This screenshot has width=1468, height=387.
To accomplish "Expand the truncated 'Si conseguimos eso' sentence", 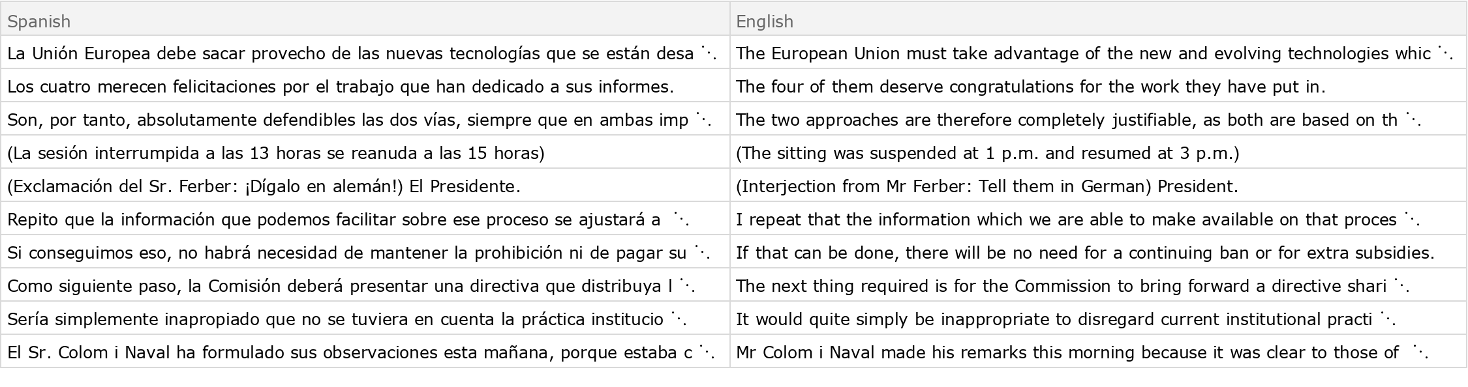I will click(x=701, y=253).
